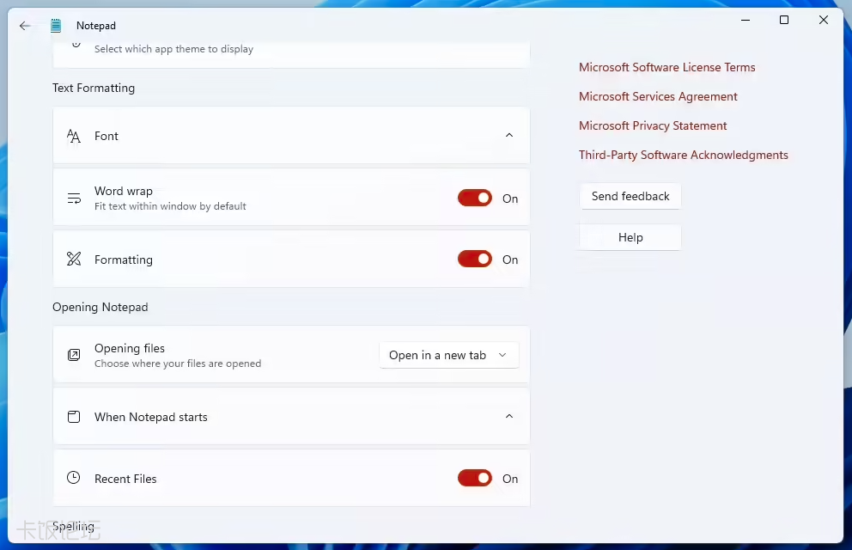Collapse the Font section chevron
This screenshot has height=550, width=852.
[x=509, y=135]
